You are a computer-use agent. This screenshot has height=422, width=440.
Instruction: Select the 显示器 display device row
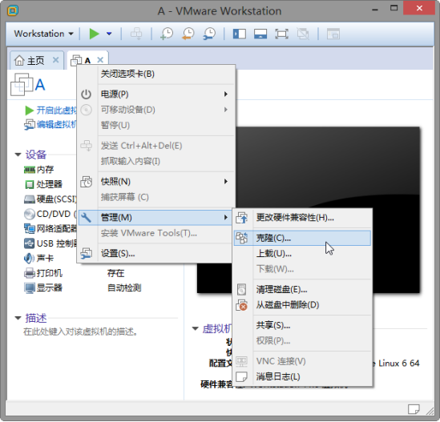(43, 288)
